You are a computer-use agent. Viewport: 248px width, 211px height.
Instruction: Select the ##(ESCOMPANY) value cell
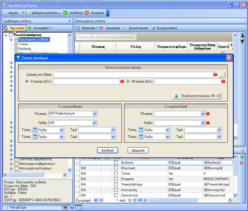[x=218, y=179]
